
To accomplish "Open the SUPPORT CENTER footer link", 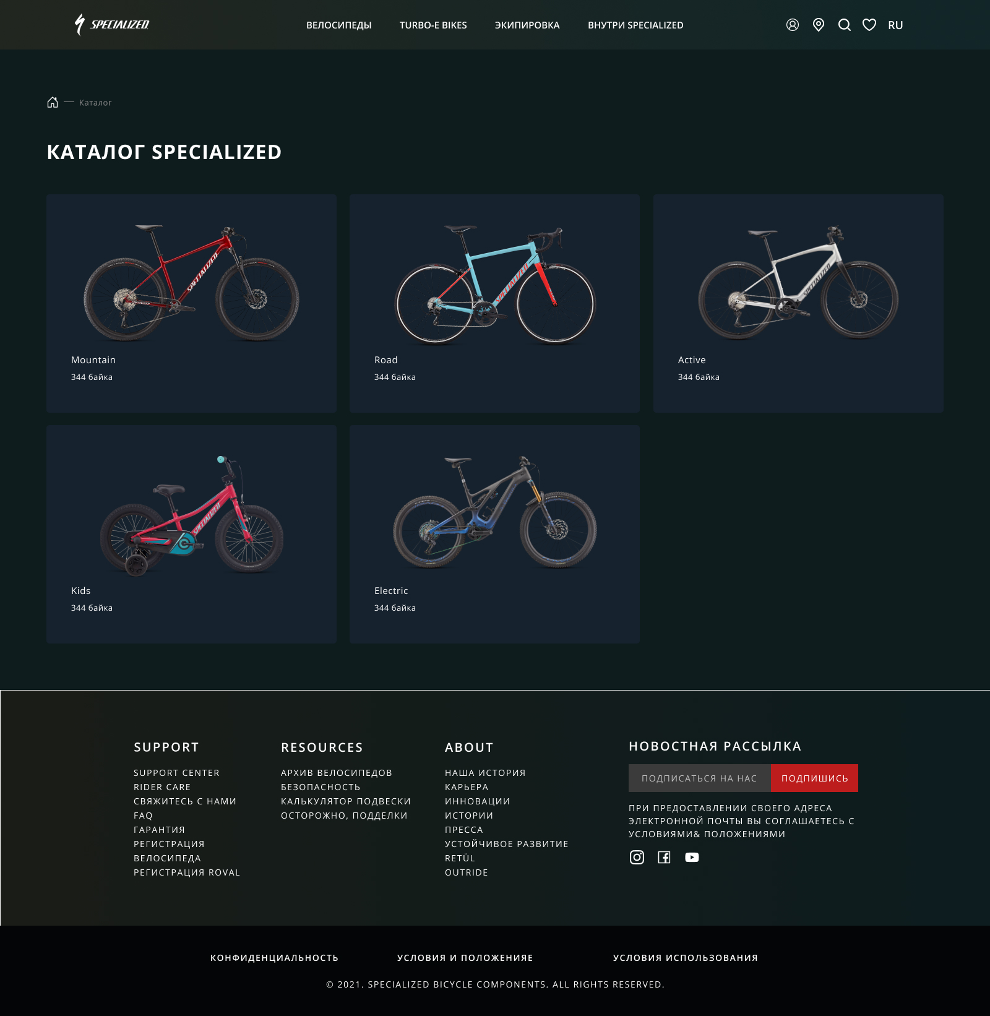I will pos(176,773).
